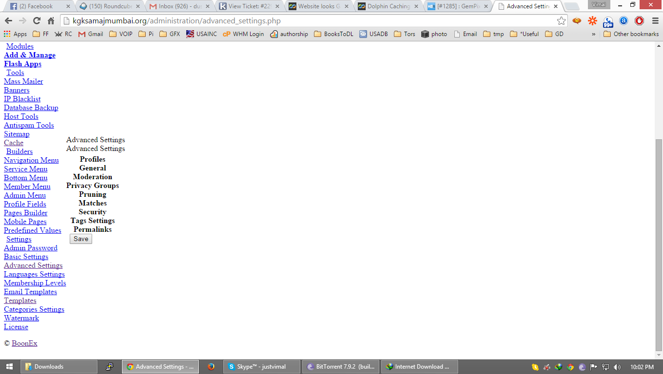The image size is (663, 374).
Task: Open the *Useful bookmark folder
Action: point(524,34)
